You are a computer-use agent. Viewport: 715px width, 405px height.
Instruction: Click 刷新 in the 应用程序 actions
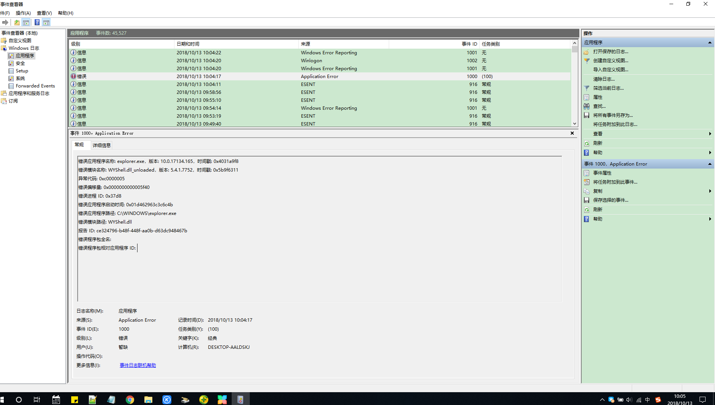tap(598, 143)
